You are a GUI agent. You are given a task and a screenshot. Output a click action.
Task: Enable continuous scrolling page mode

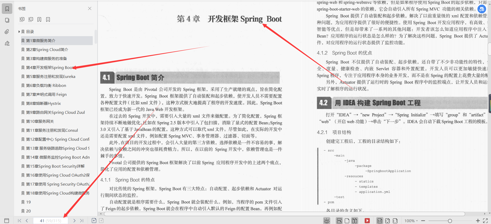[339, 221]
